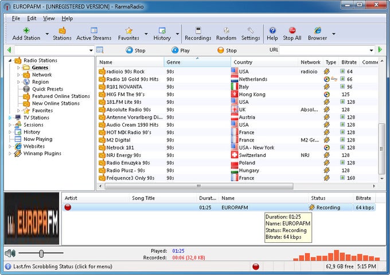Select Featured Online Stations in the tree

61,96
